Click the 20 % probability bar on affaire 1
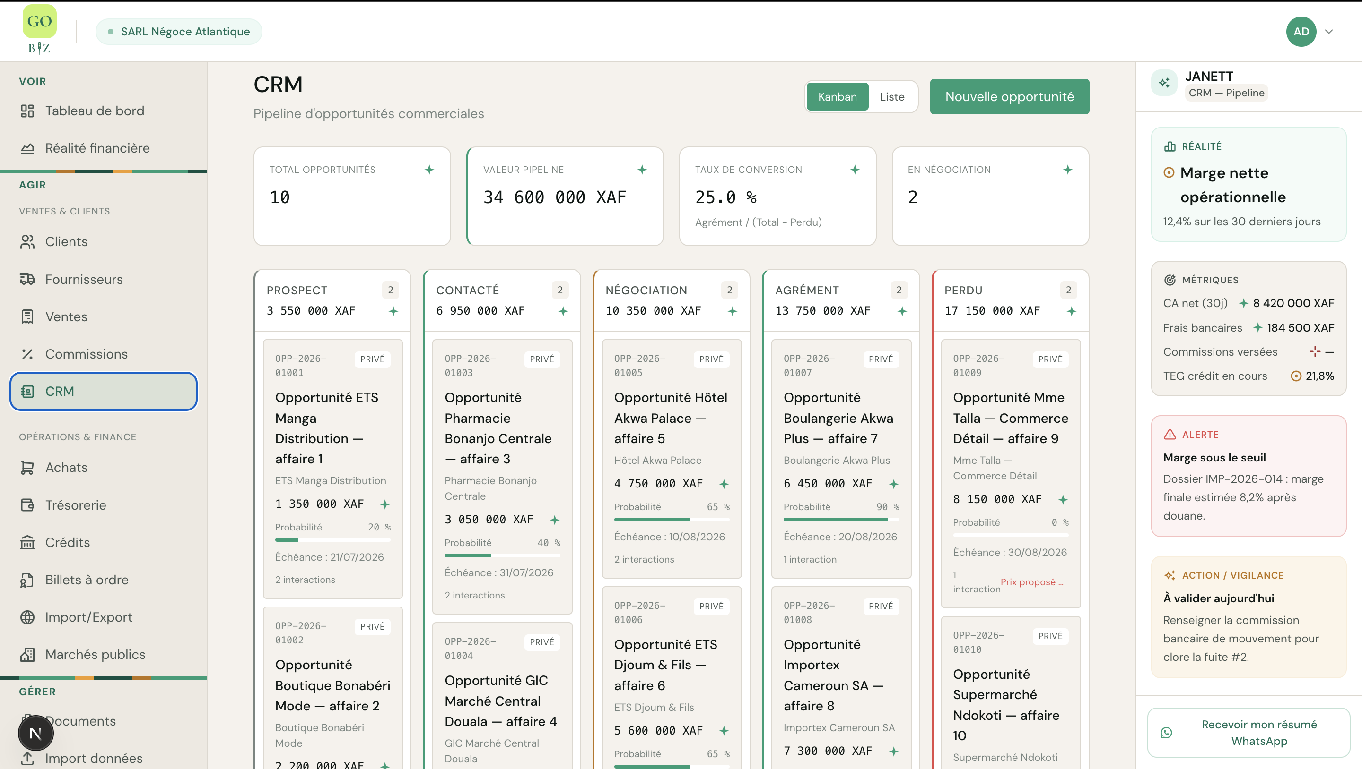1362x769 pixels. pyautogui.click(x=332, y=540)
